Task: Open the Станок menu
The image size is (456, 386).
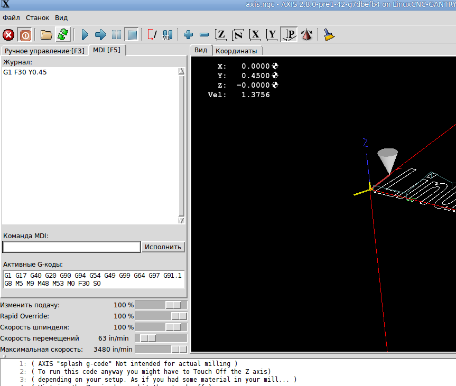Action: click(x=37, y=17)
